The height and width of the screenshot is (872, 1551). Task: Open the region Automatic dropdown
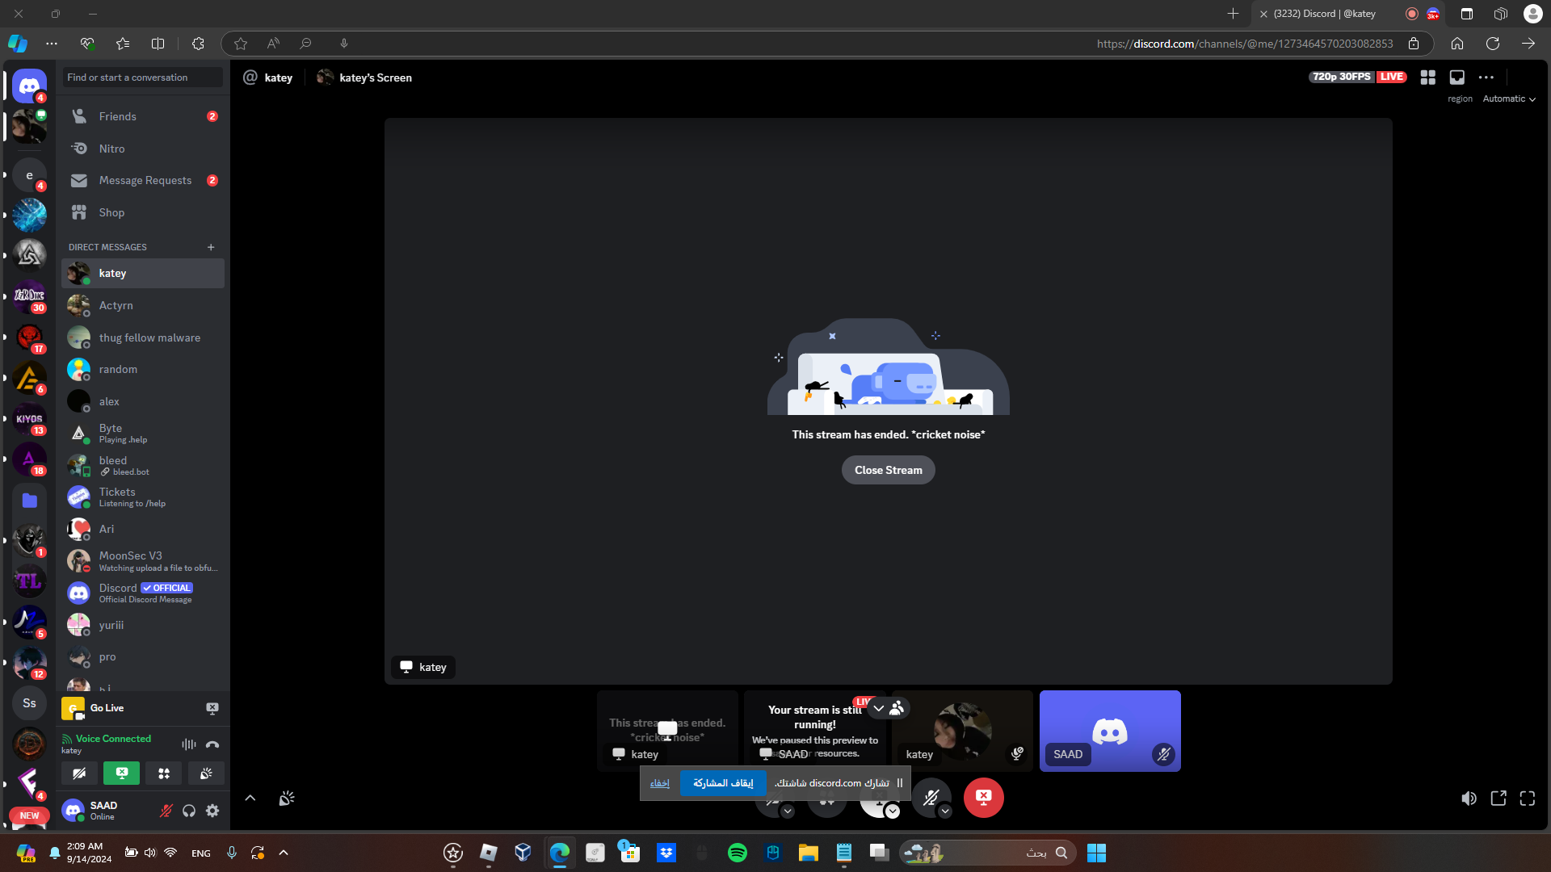1509,99
